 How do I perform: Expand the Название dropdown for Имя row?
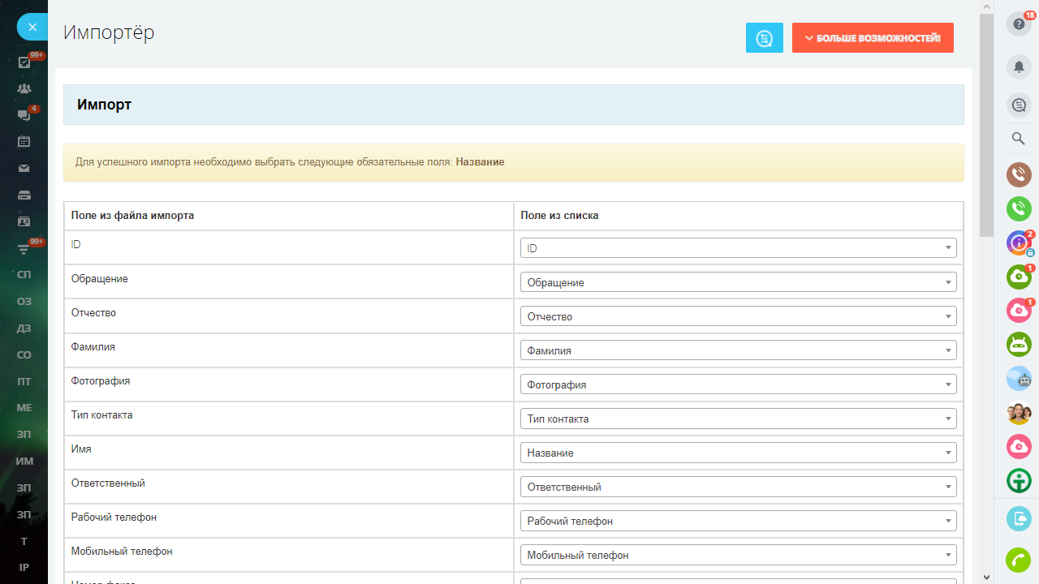738,453
